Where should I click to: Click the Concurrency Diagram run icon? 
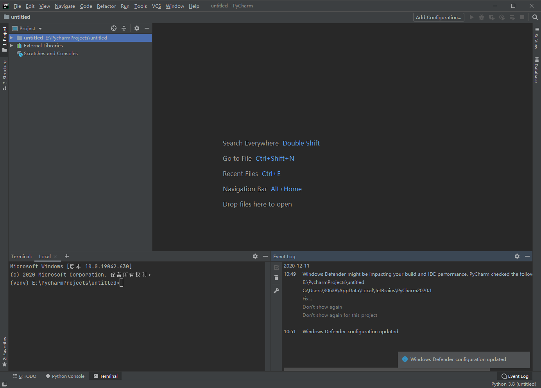[x=512, y=17]
